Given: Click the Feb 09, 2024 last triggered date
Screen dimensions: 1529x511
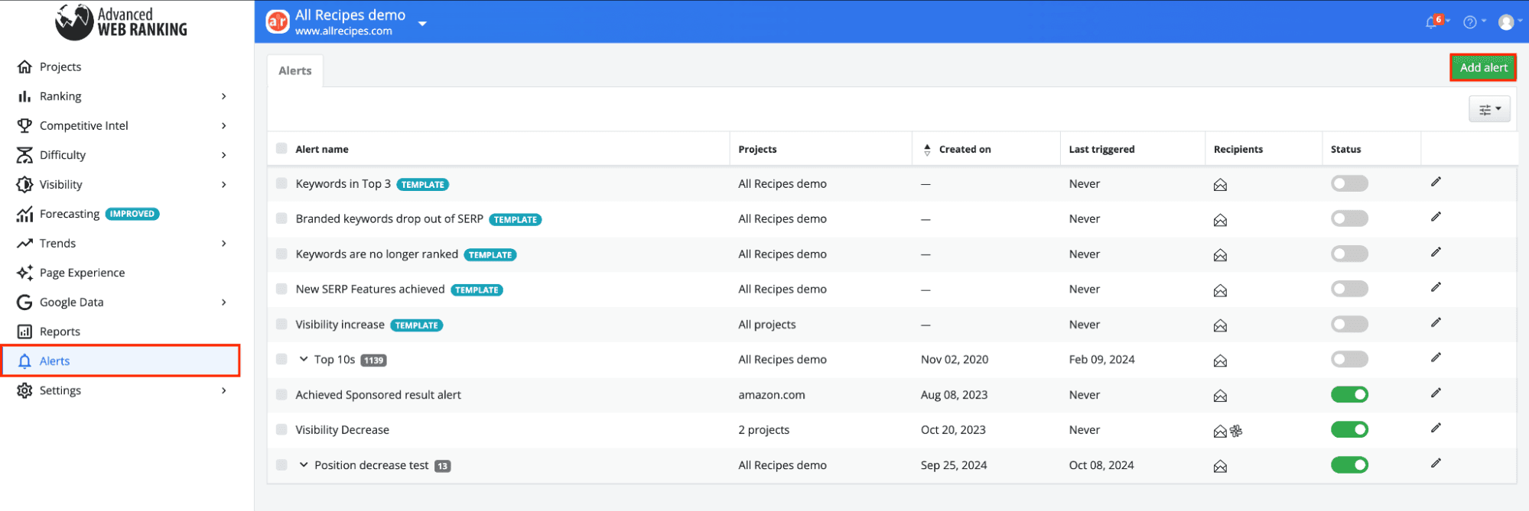Looking at the screenshot, I should [1101, 360].
